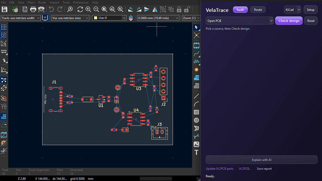The height and width of the screenshot is (181, 322).
Task: Open the File menu
Action: [3, 3]
